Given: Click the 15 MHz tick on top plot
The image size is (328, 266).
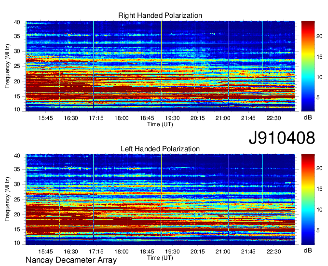Looking at the screenshot, I should point(17,96).
